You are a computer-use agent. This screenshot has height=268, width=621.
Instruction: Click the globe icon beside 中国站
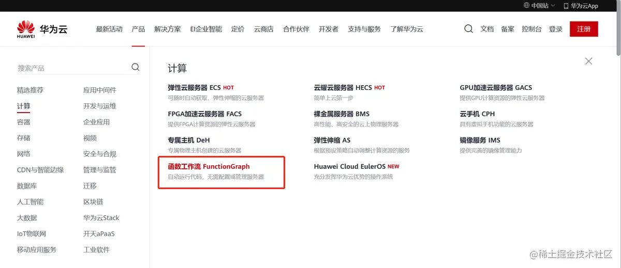coord(527,6)
